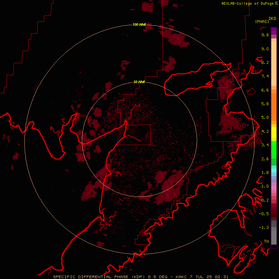The image size is (279, 279).
Task: Select the 0.2 value on the color scale
Action: [x=265, y=200]
